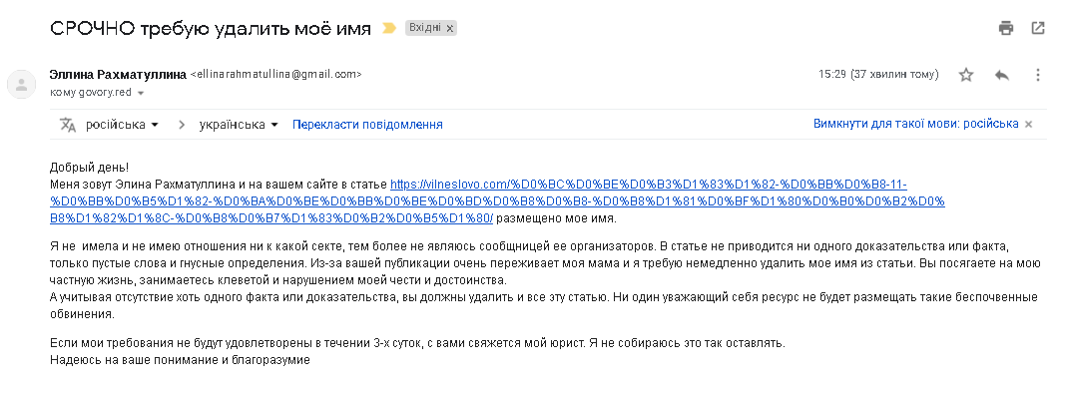Dismiss the translation bar with the x

point(1029,125)
